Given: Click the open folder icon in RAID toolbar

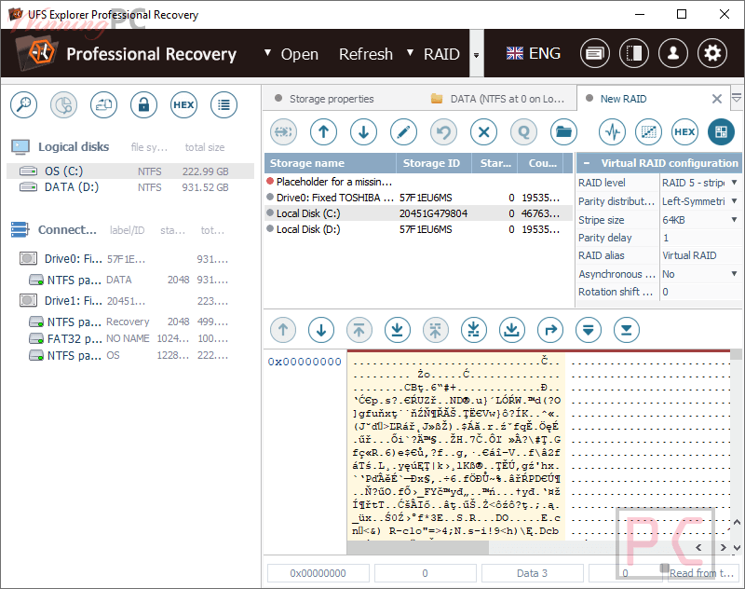Looking at the screenshot, I should click(x=564, y=131).
